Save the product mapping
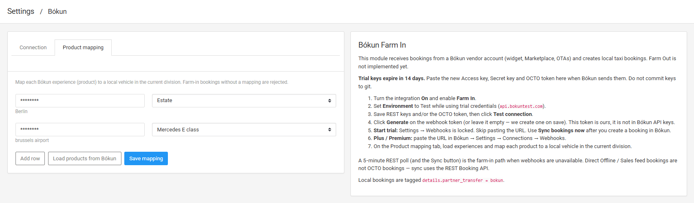Viewport: 694px width, 203px height. pyautogui.click(x=146, y=158)
